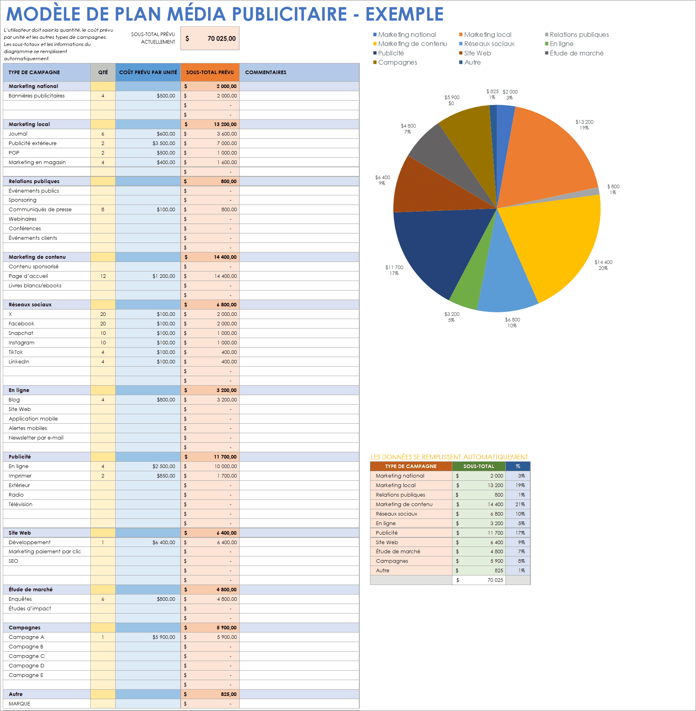Click the Relations publiques legend color swatch
696x711 pixels.
tap(547, 34)
